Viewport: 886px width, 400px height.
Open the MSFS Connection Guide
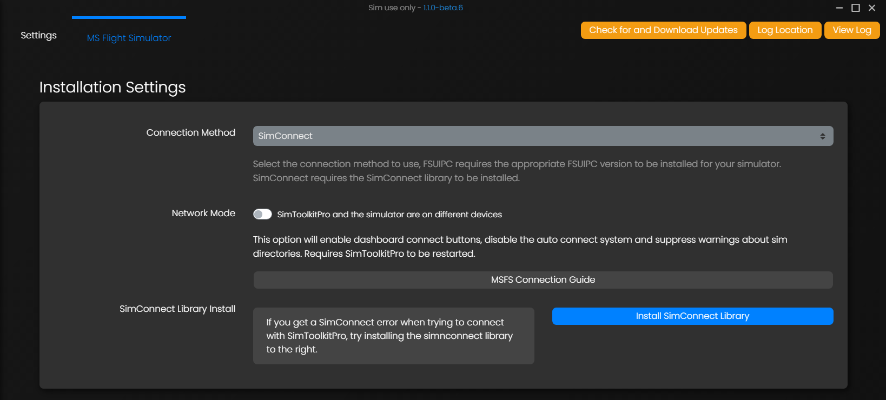[543, 280]
